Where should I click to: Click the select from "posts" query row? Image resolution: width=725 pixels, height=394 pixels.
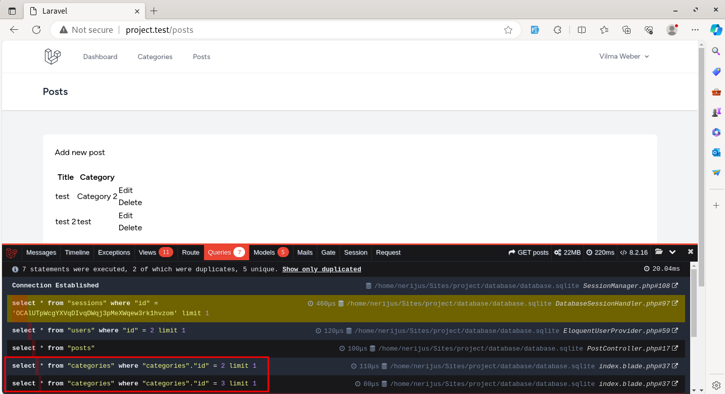pyautogui.click(x=346, y=349)
